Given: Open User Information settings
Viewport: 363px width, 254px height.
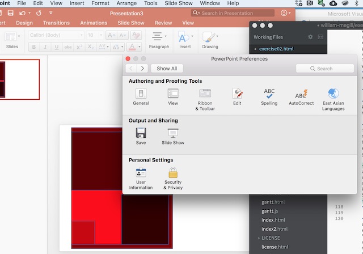Looking at the screenshot, I should [x=141, y=178].
